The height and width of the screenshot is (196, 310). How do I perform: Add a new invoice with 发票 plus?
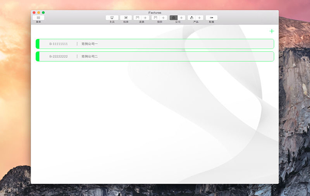[145, 18]
